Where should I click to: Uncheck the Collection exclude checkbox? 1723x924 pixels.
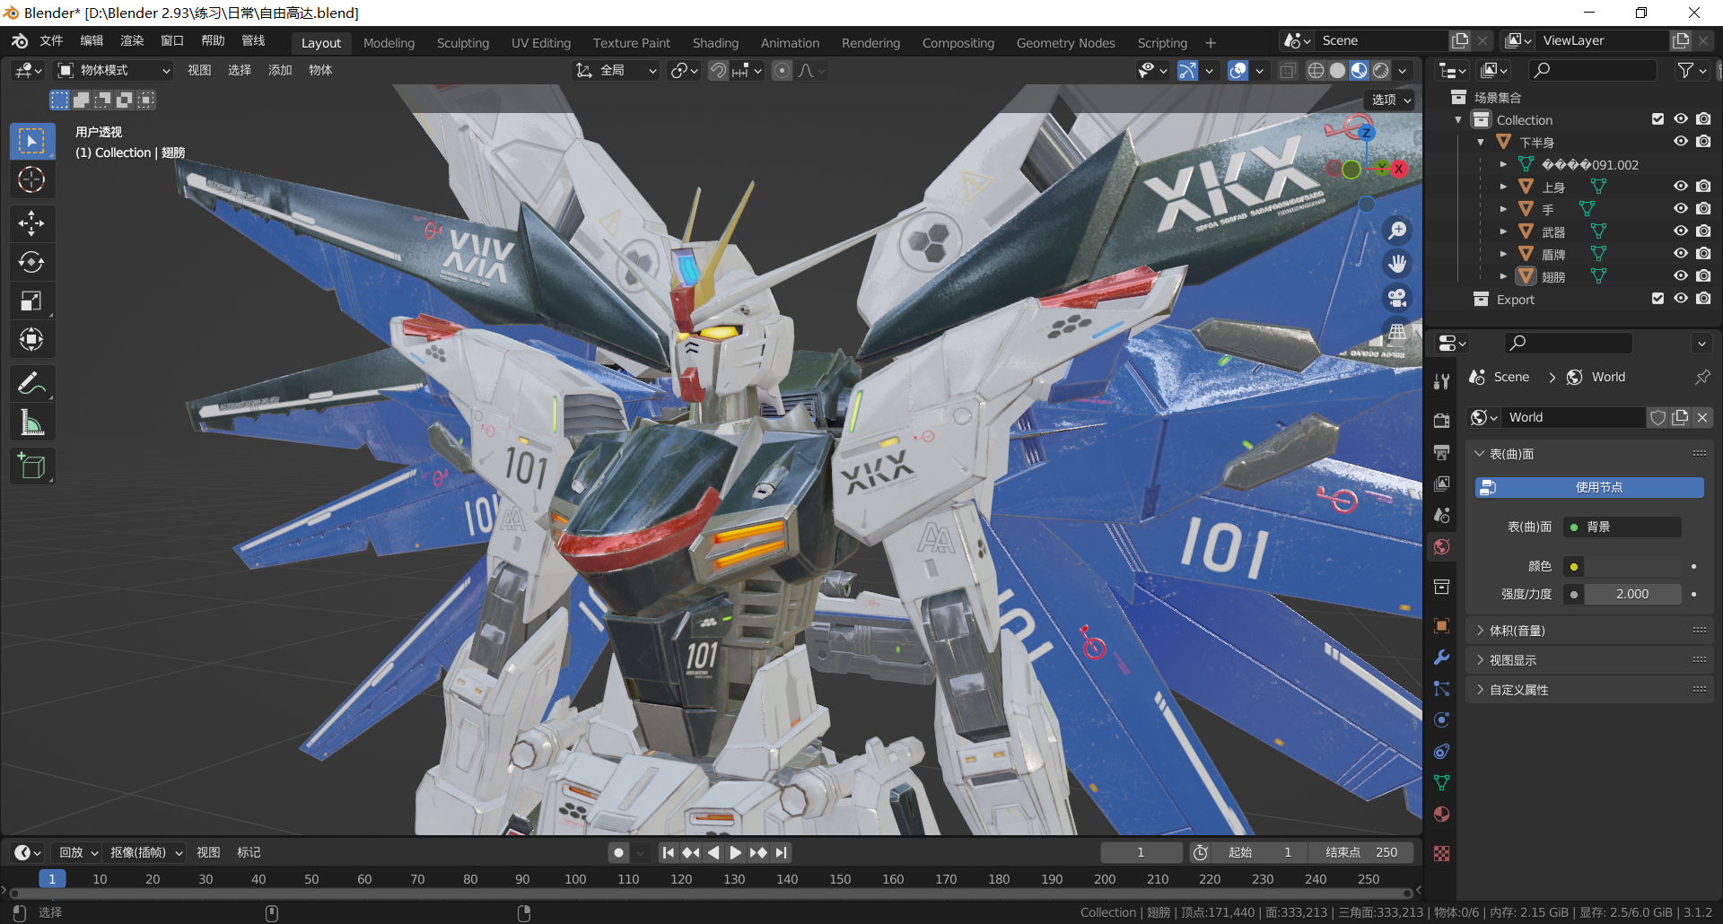[x=1657, y=119]
